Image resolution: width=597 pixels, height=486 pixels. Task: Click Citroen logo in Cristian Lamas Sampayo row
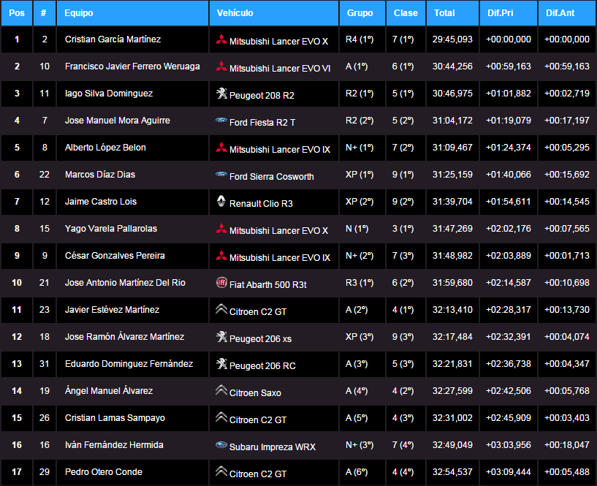tap(221, 417)
